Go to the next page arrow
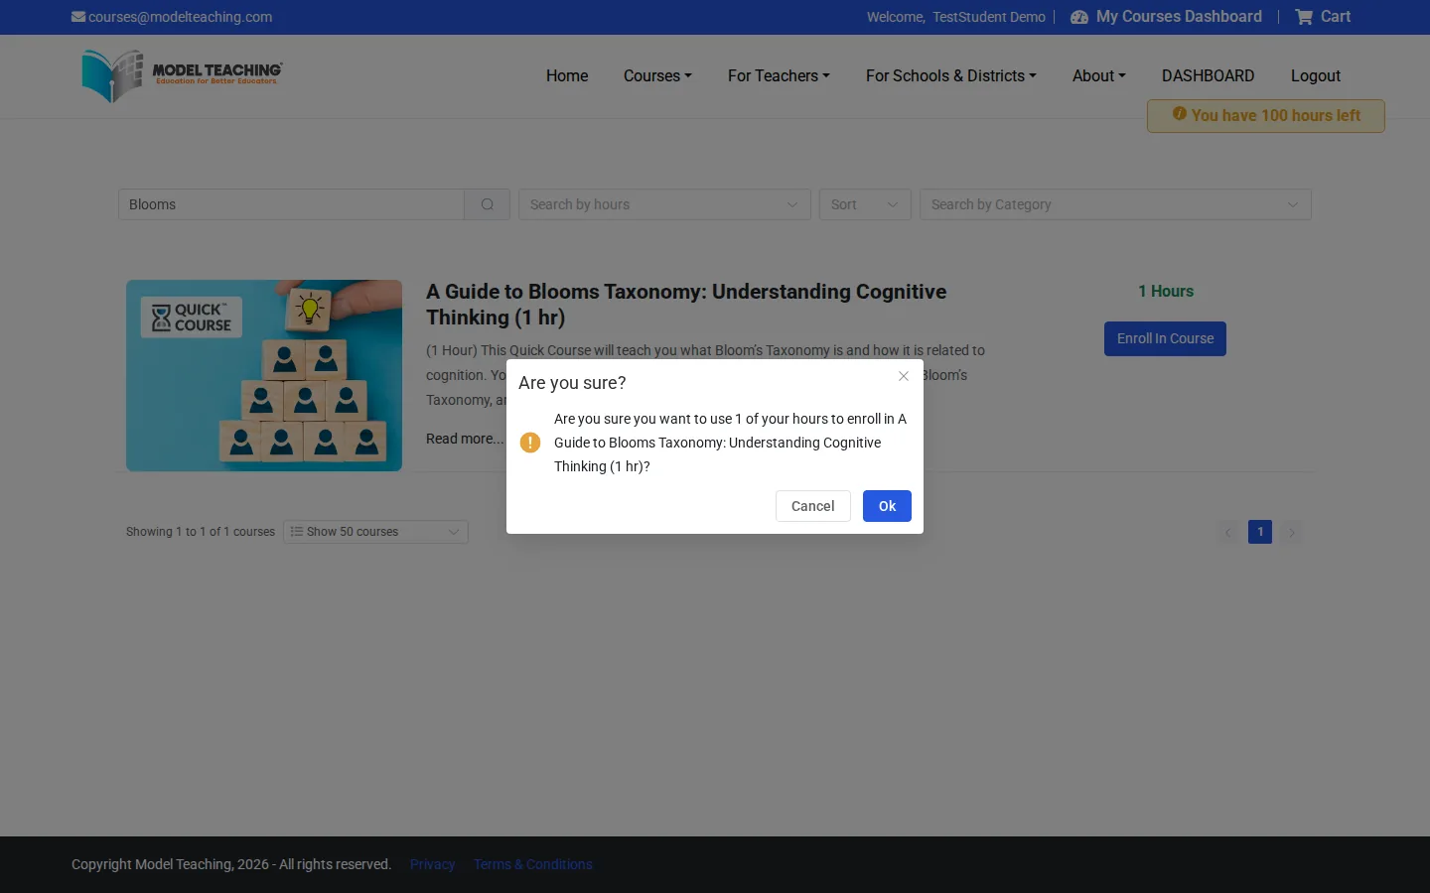The width and height of the screenshot is (1430, 893). tap(1292, 532)
